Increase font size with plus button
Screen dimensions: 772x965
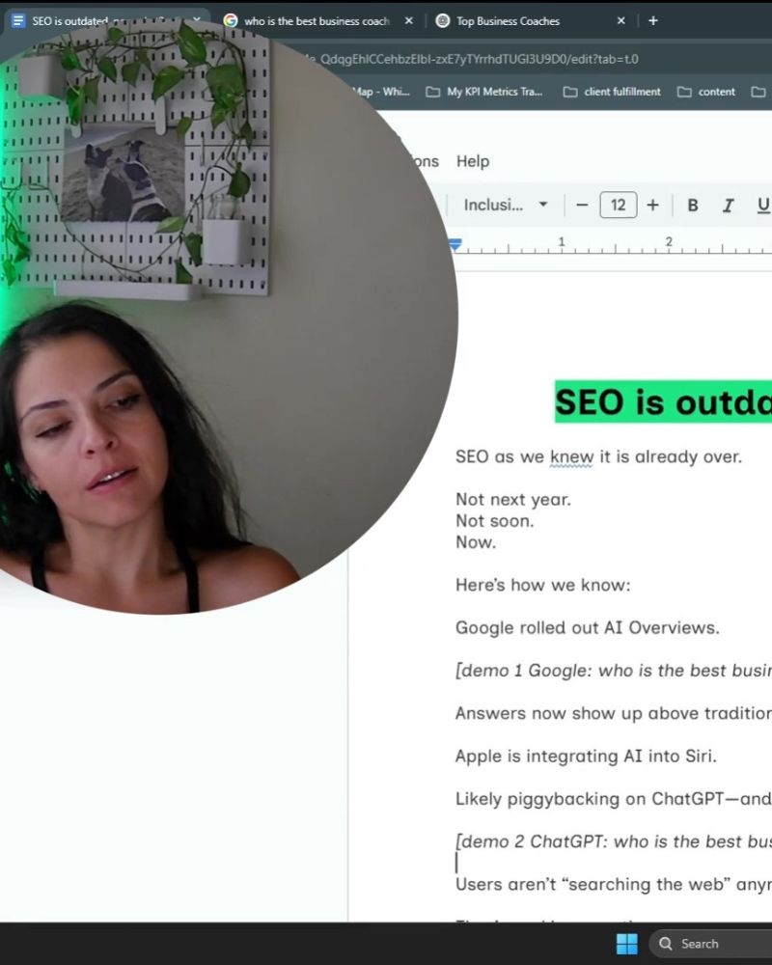652,205
